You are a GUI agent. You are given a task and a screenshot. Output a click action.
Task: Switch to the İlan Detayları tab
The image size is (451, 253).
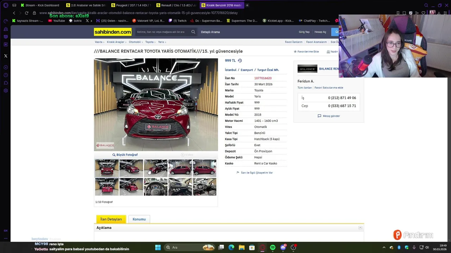(x=111, y=219)
